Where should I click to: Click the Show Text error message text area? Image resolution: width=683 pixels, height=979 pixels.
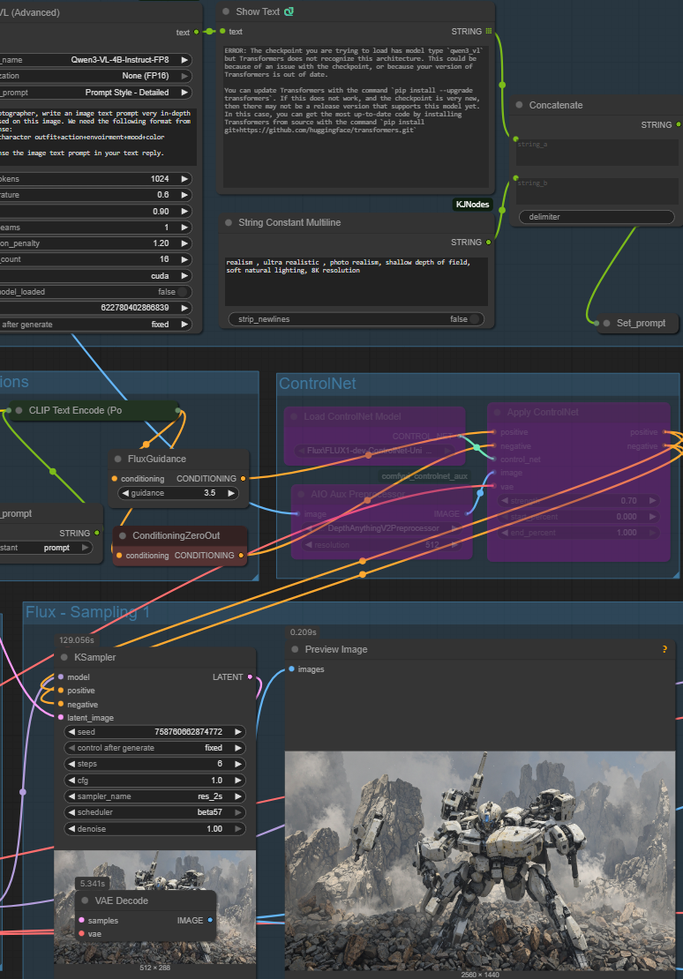coord(356,115)
